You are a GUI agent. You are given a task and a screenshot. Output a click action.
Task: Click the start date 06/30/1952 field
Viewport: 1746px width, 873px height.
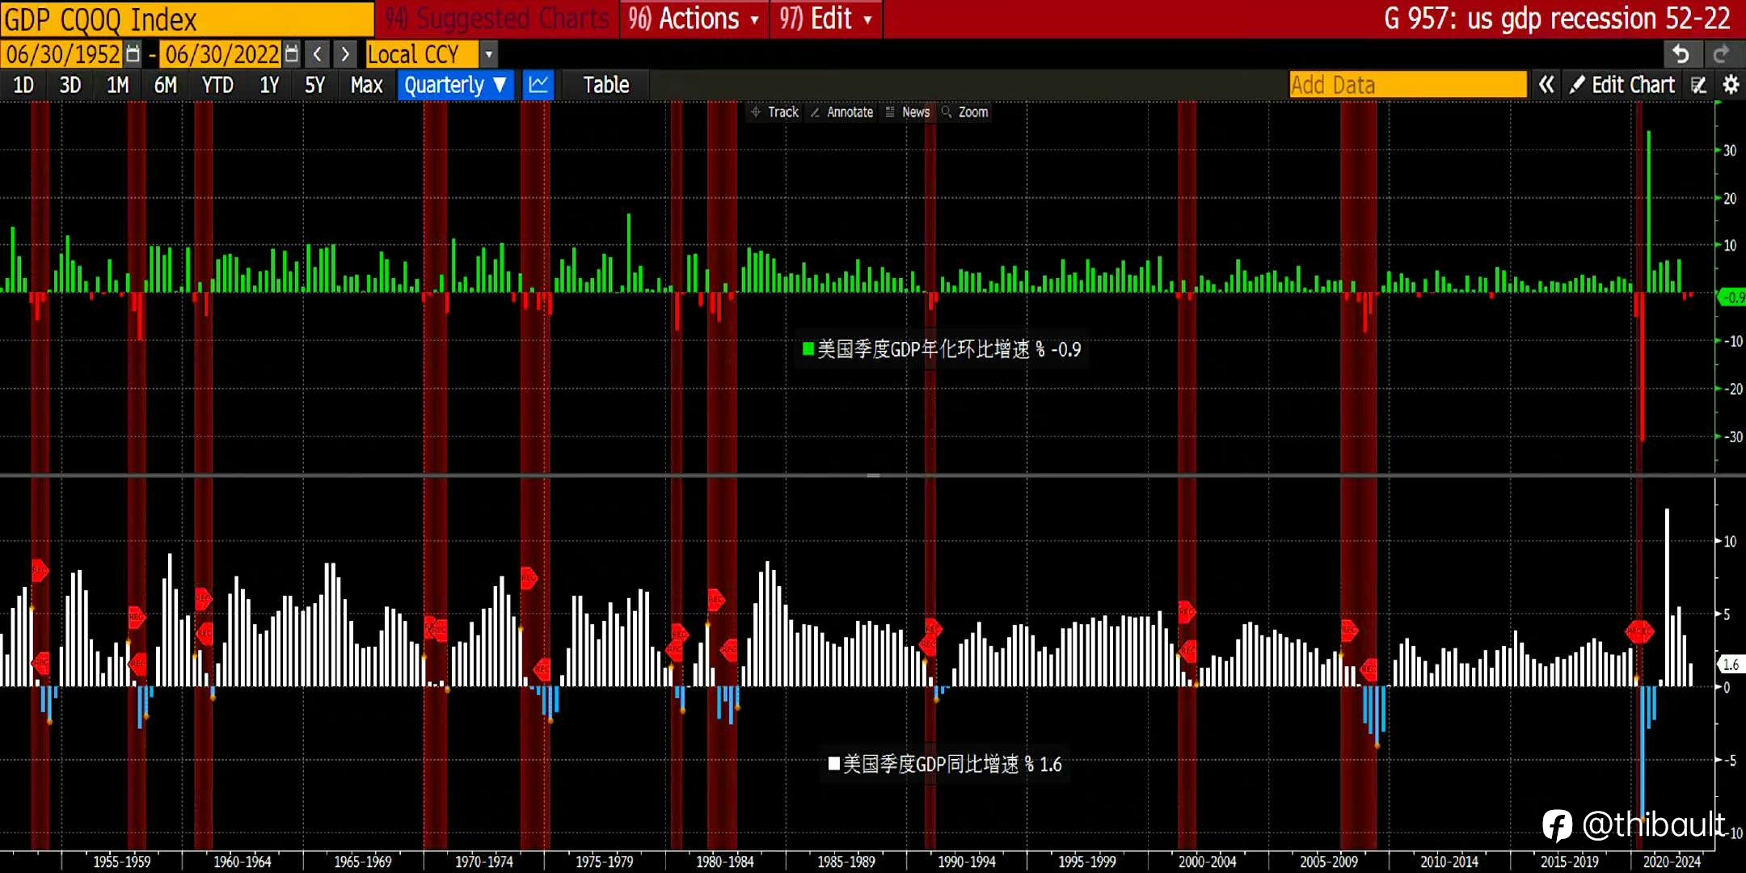63,54
